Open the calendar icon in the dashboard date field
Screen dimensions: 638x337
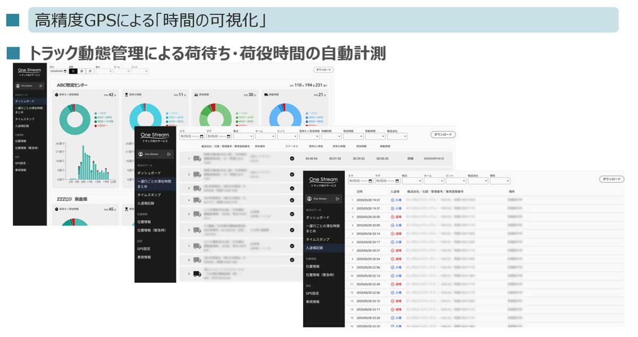click(x=65, y=71)
